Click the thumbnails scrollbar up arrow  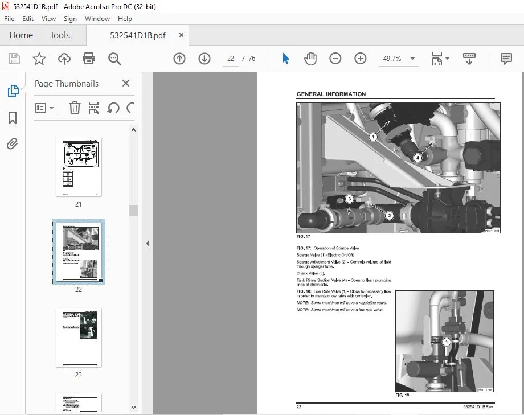click(133, 130)
